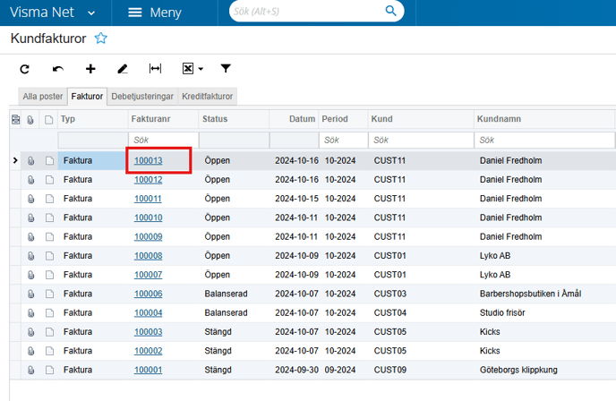
Task: Click the note icon on row 100011
Action: (49, 199)
